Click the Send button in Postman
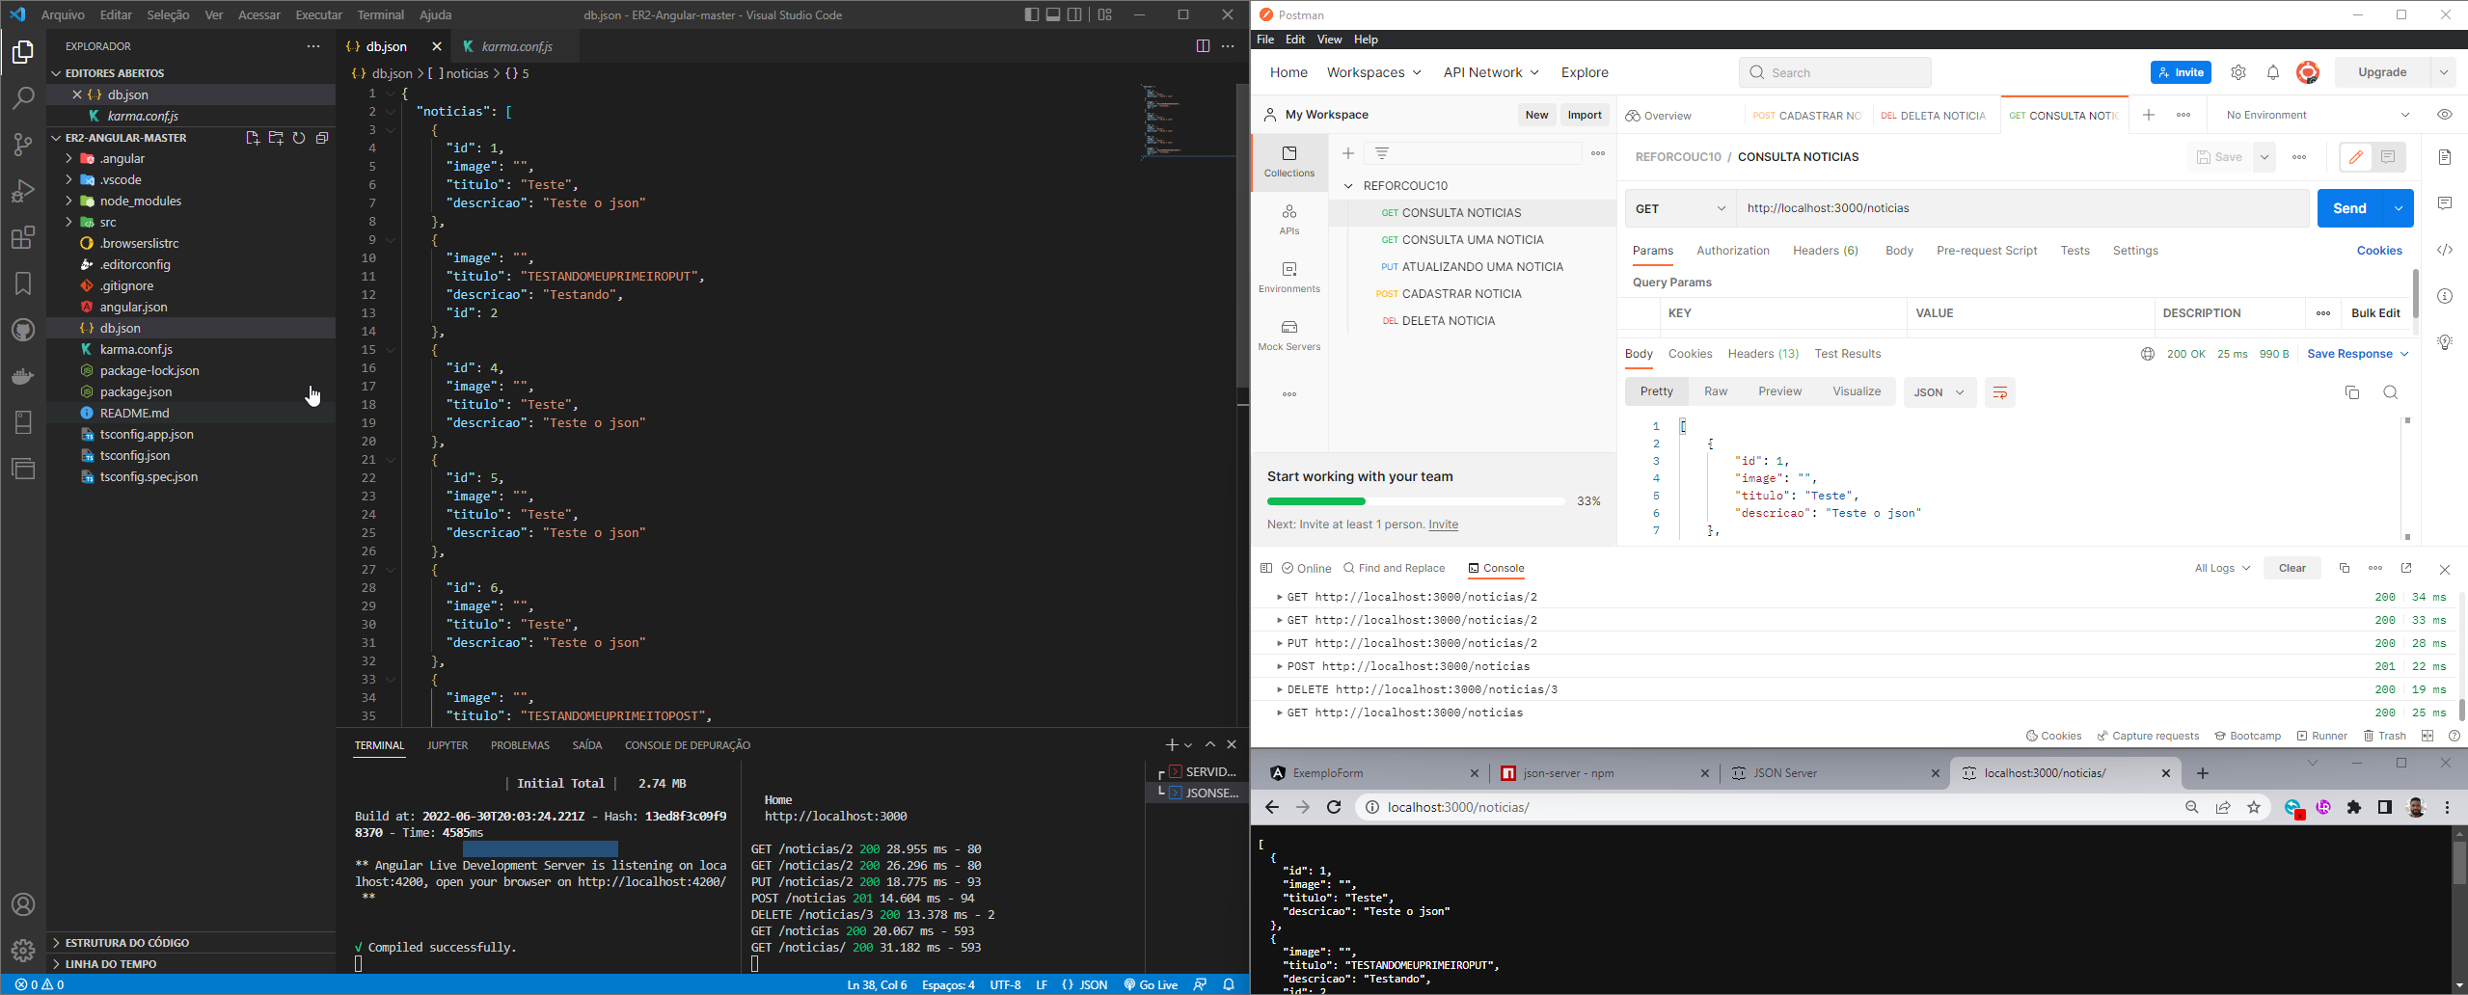The height and width of the screenshot is (995, 2468). [2350, 207]
